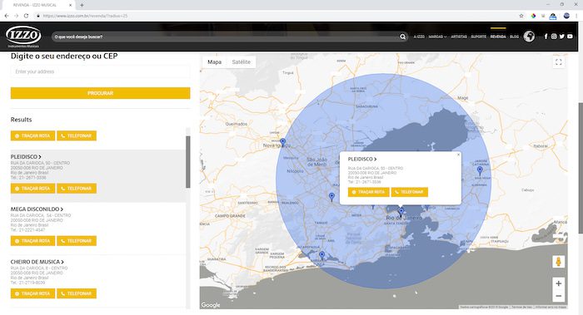Image resolution: width=583 pixels, height=315 pixels.
Task: Open the globe language selector icon
Action: pyautogui.click(x=529, y=37)
